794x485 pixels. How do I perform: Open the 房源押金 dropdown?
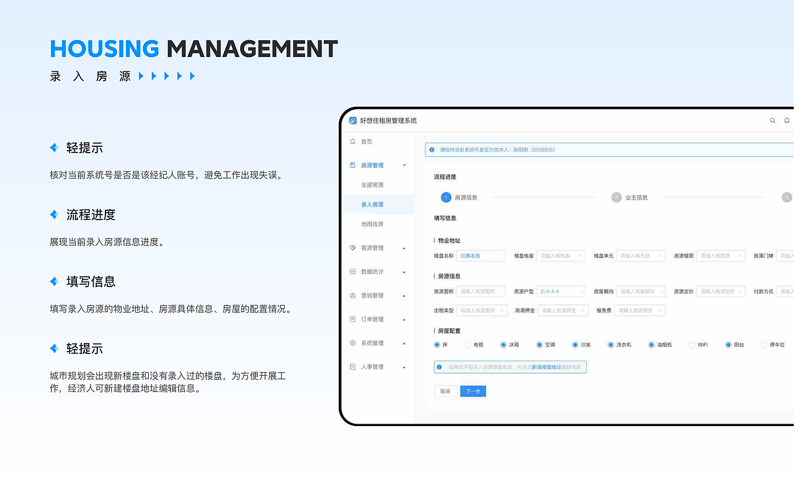point(563,310)
